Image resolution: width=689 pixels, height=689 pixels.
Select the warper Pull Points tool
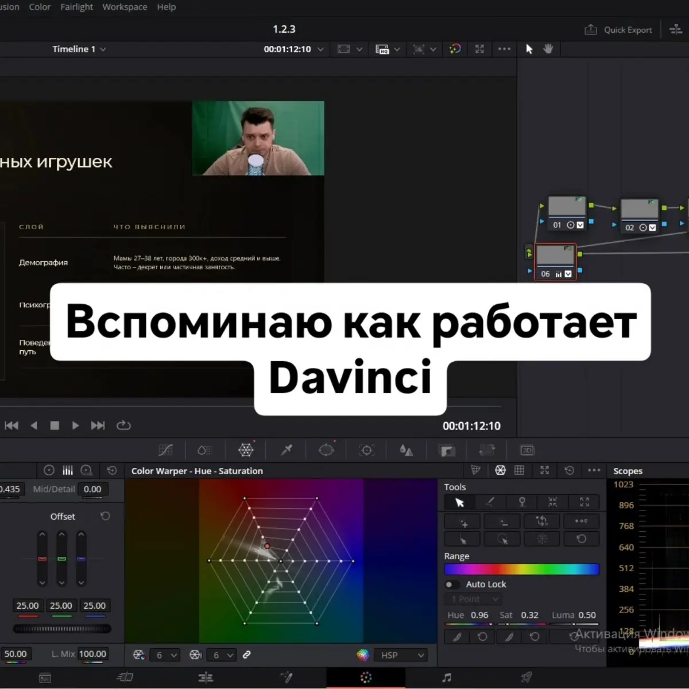tap(553, 502)
